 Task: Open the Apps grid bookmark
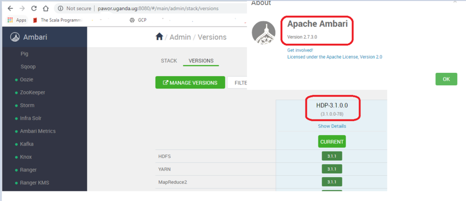click(17, 20)
